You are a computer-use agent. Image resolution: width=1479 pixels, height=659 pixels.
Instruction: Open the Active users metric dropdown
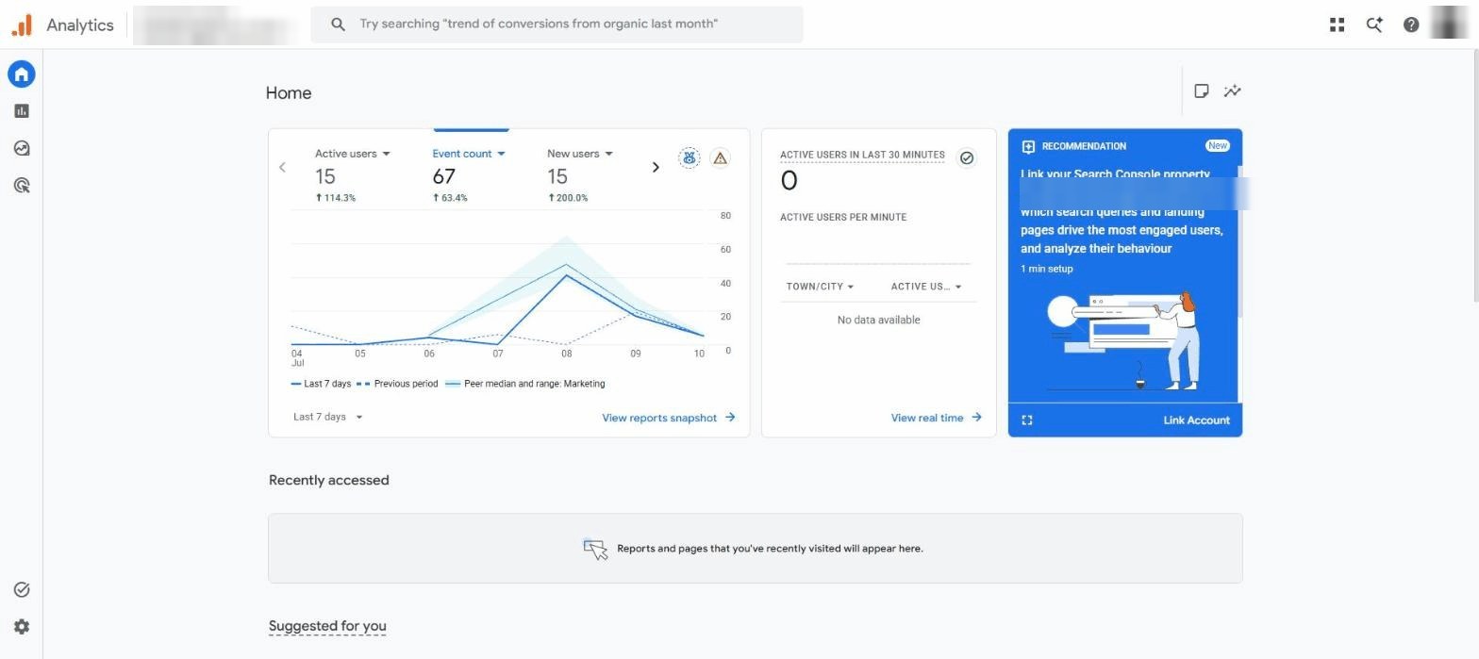[353, 154]
